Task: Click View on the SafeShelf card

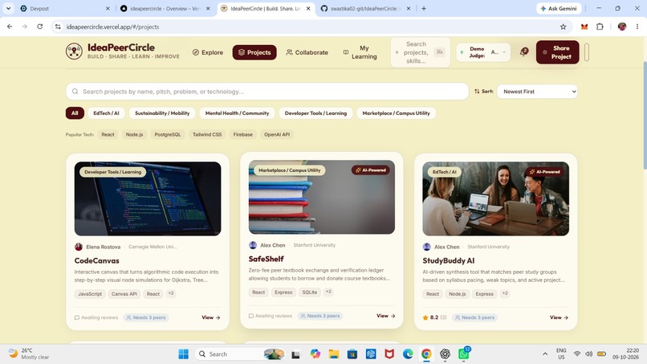Action: (x=386, y=316)
